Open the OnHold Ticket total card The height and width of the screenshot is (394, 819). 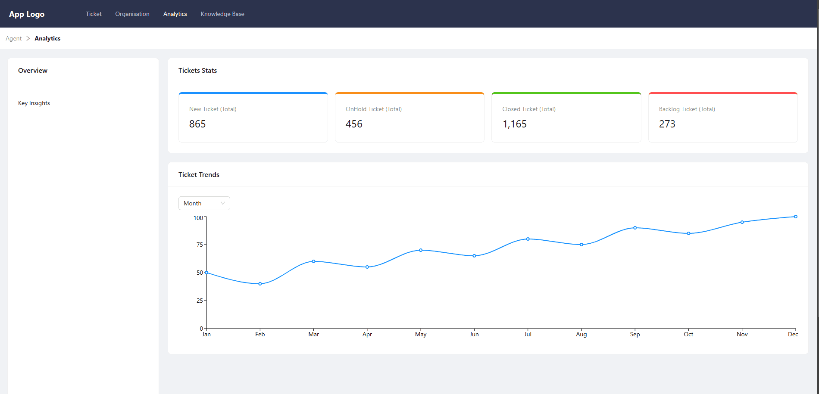click(x=409, y=117)
